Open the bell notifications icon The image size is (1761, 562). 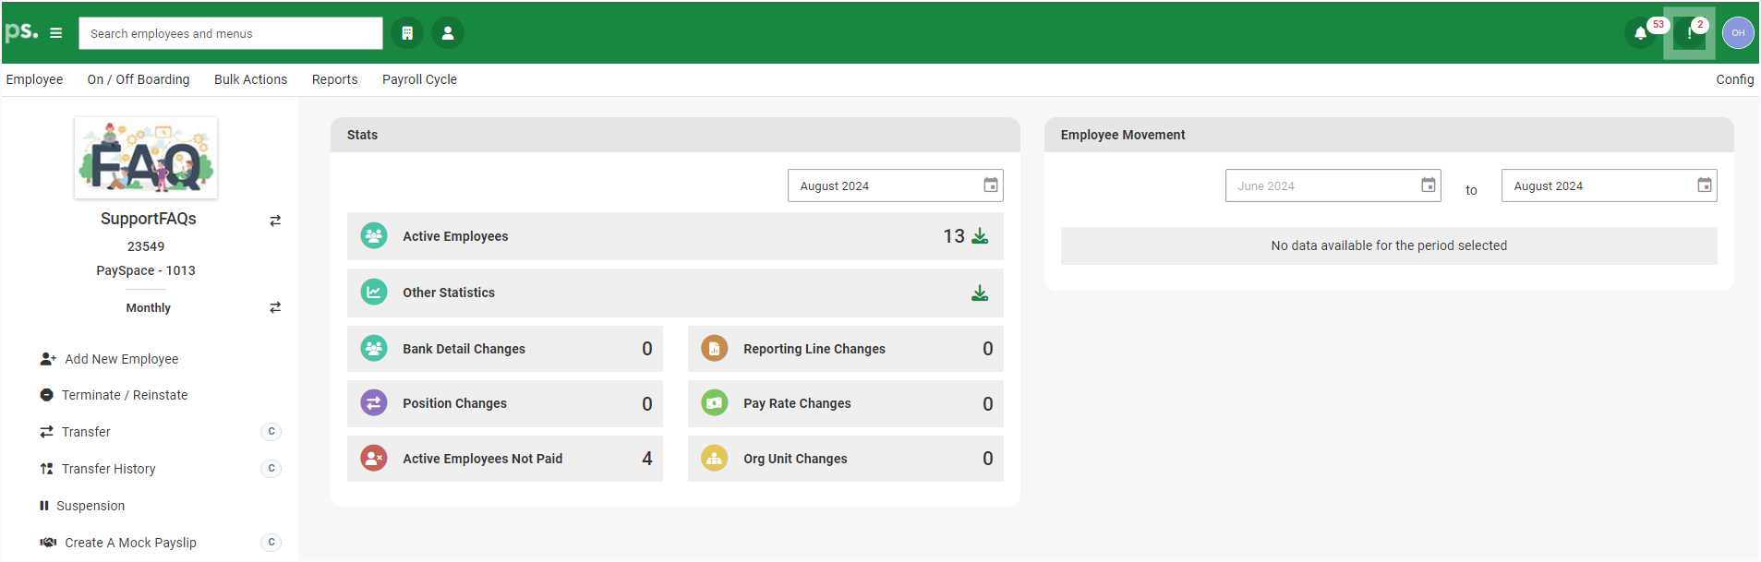pyautogui.click(x=1640, y=33)
